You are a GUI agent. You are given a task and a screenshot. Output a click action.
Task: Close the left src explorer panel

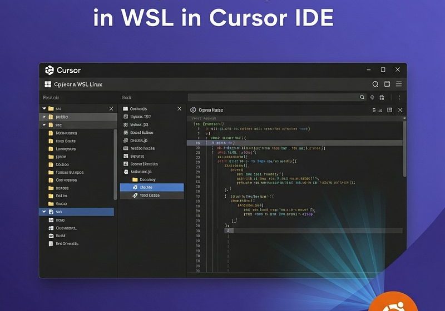coord(111,108)
